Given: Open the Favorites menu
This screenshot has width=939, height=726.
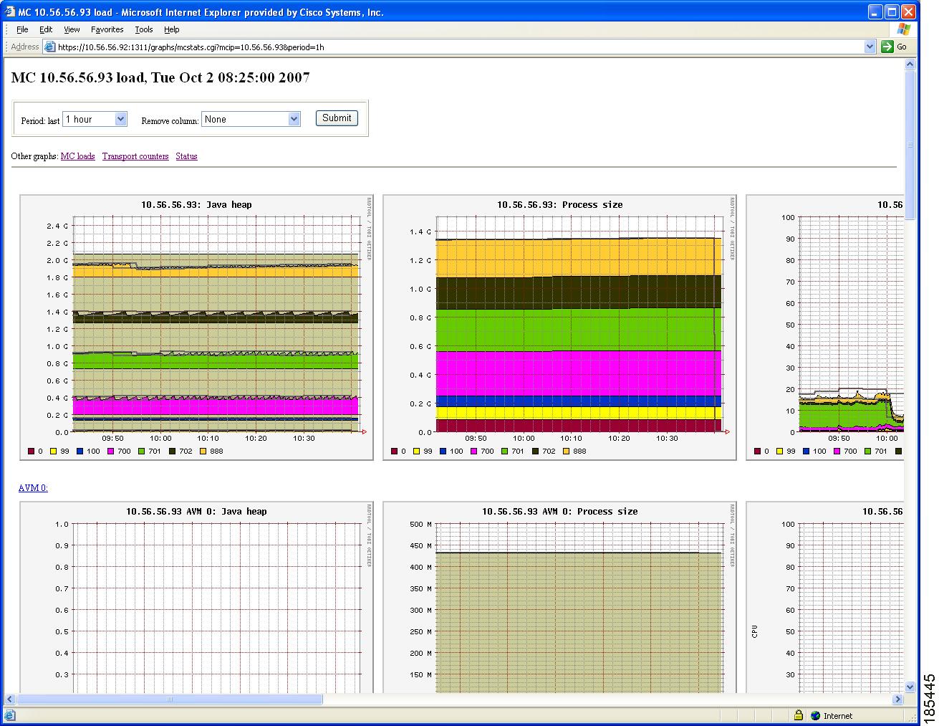Looking at the screenshot, I should [107, 29].
